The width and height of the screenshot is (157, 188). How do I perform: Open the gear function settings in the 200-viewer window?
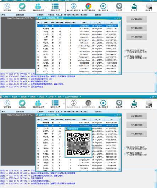point(119,6)
